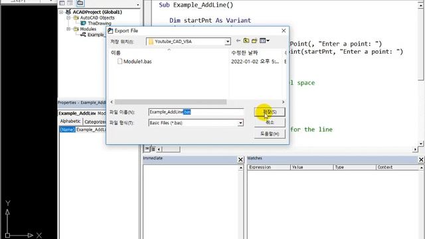Click inside the Immediate window area

click(191, 202)
